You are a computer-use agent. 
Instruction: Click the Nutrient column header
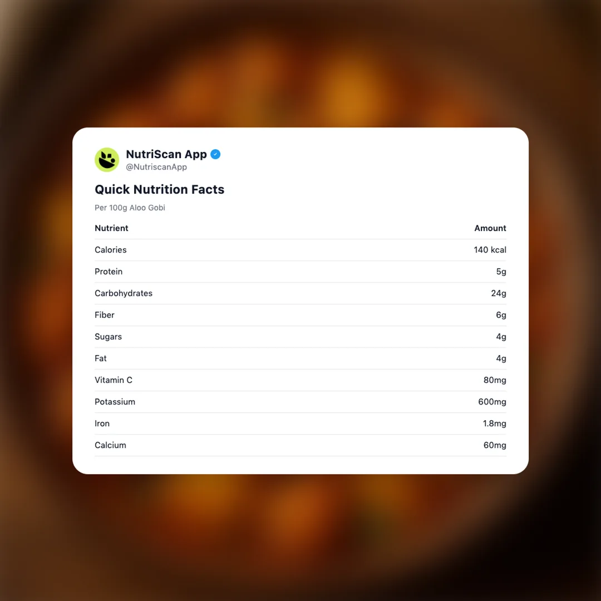(x=111, y=228)
